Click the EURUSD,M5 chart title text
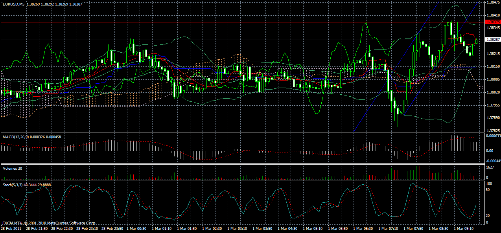 tap(13, 4)
